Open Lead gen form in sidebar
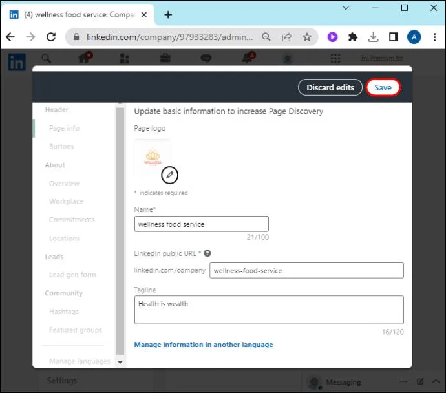The image size is (446, 393). tap(72, 275)
